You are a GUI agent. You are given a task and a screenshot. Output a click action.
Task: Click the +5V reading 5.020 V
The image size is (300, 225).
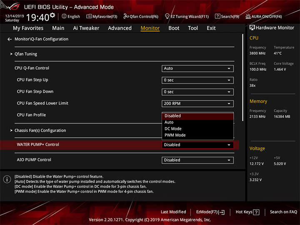tap(280, 164)
